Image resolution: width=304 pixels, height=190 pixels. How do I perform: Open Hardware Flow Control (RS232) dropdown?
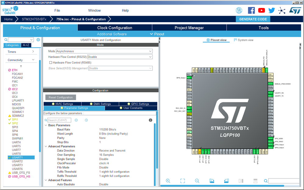[x=120, y=57]
